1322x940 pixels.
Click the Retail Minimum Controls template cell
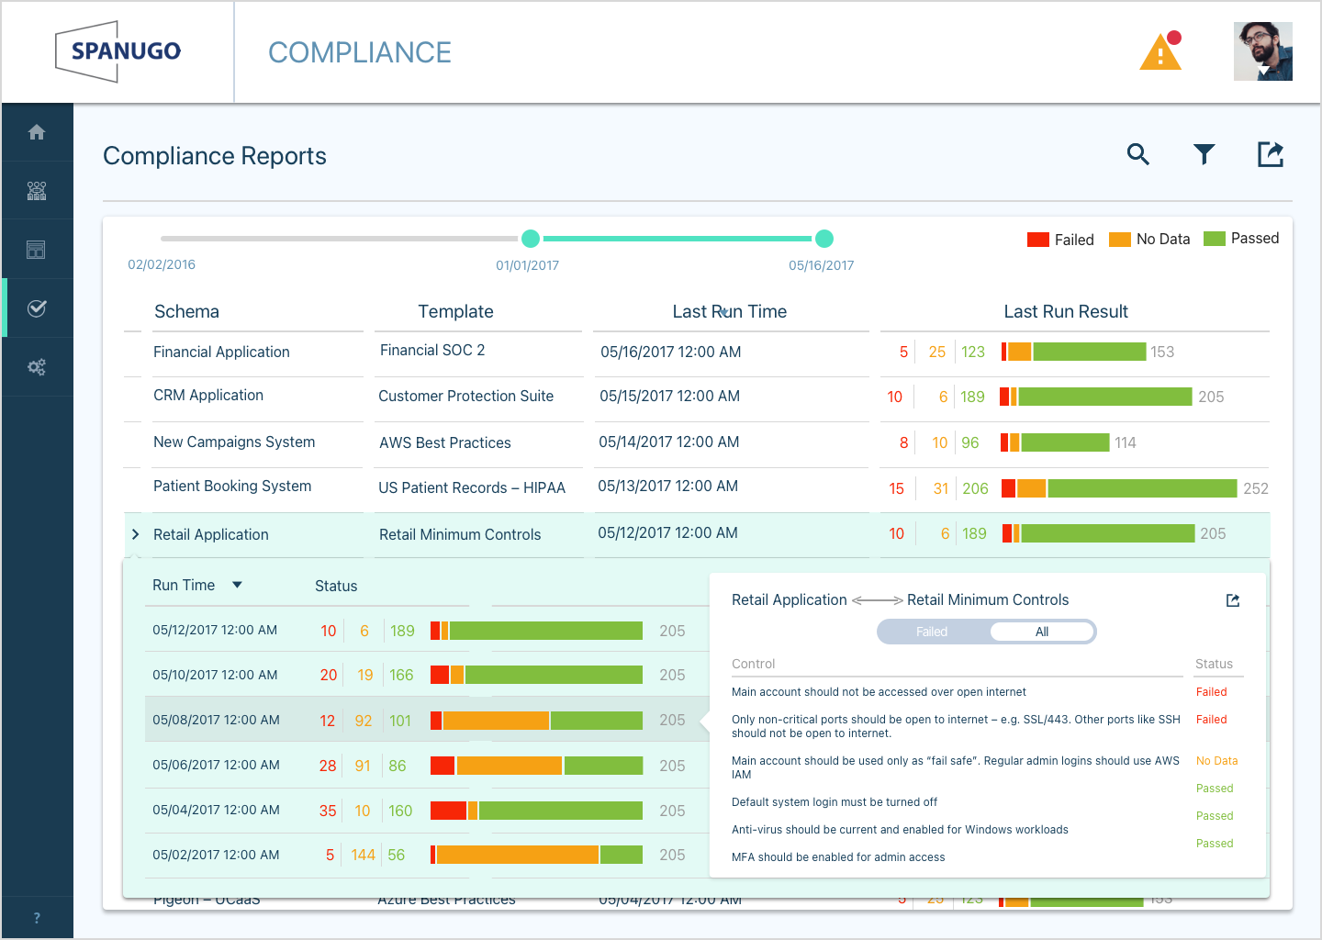(460, 534)
